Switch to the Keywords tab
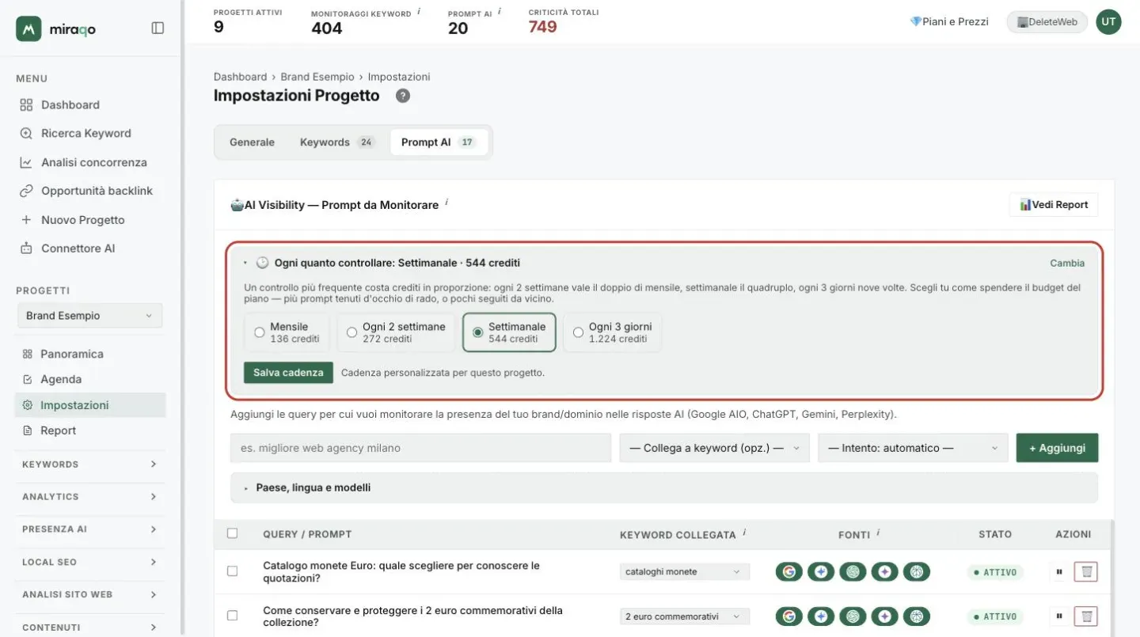 tap(336, 142)
